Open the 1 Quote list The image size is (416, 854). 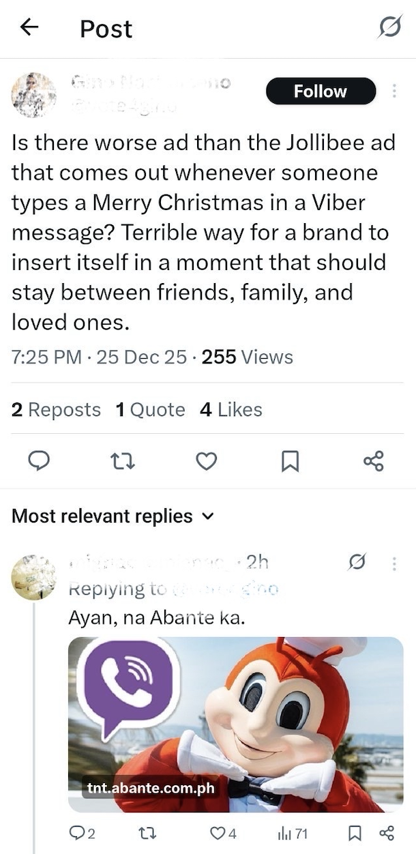150,410
